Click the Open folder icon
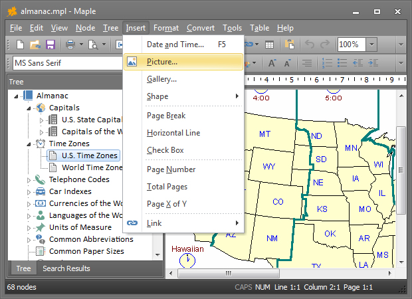The image size is (412, 299). (x=35, y=45)
